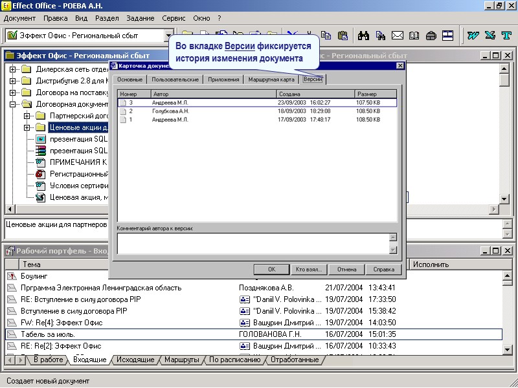Viewport: 518px width, 388px height.
Task: Click the document search icon beside binoculars
Action: (x=381, y=36)
